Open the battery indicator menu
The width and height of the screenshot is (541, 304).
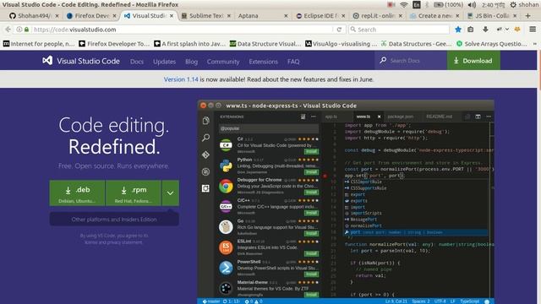point(448,5)
